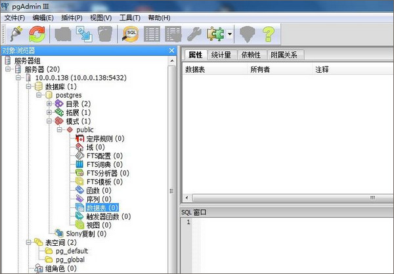
Task: Open the 插件(P) menu
Action: click(72, 18)
